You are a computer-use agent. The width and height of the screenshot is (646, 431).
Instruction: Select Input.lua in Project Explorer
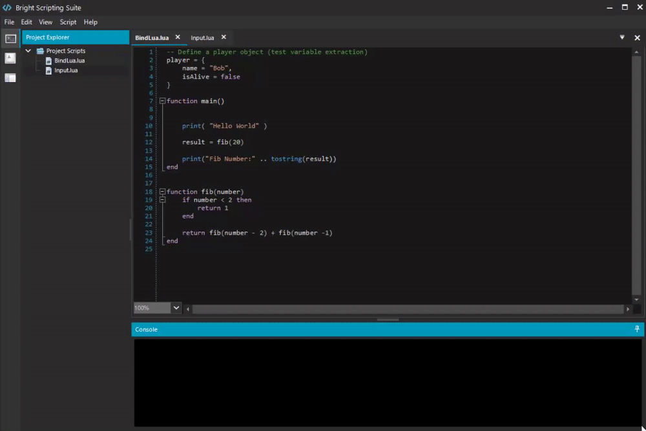point(66,70)
